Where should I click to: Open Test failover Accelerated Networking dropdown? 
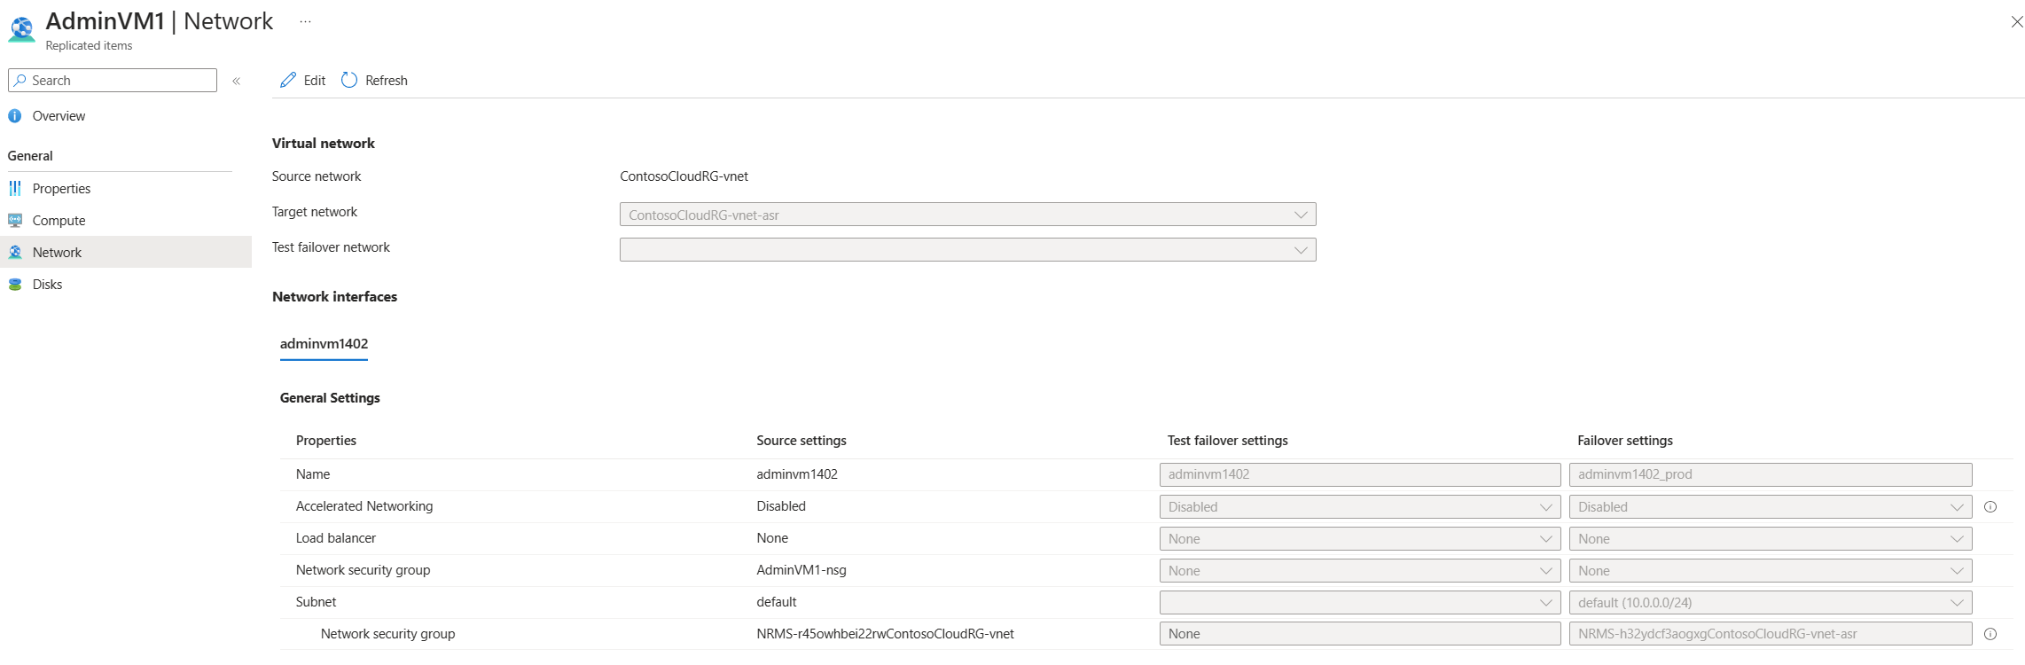(x=1359, y=507)
